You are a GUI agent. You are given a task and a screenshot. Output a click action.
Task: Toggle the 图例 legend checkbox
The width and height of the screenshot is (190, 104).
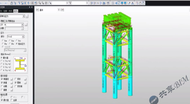click(16, 83)
